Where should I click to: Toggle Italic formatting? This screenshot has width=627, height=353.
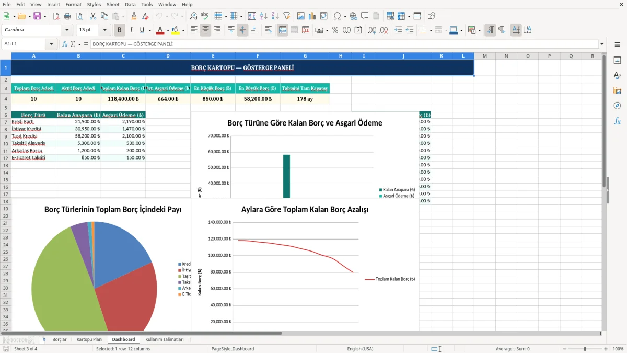[131, 30]
